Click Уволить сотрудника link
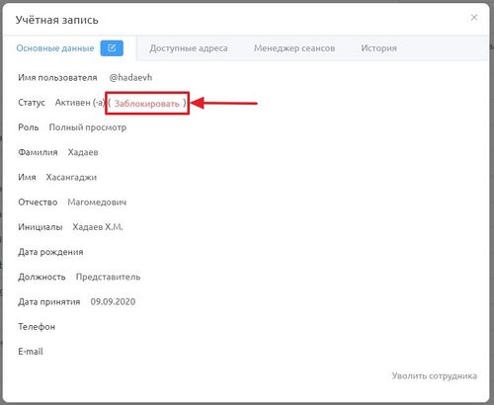494x405 pixels. [x=435, y=375]
